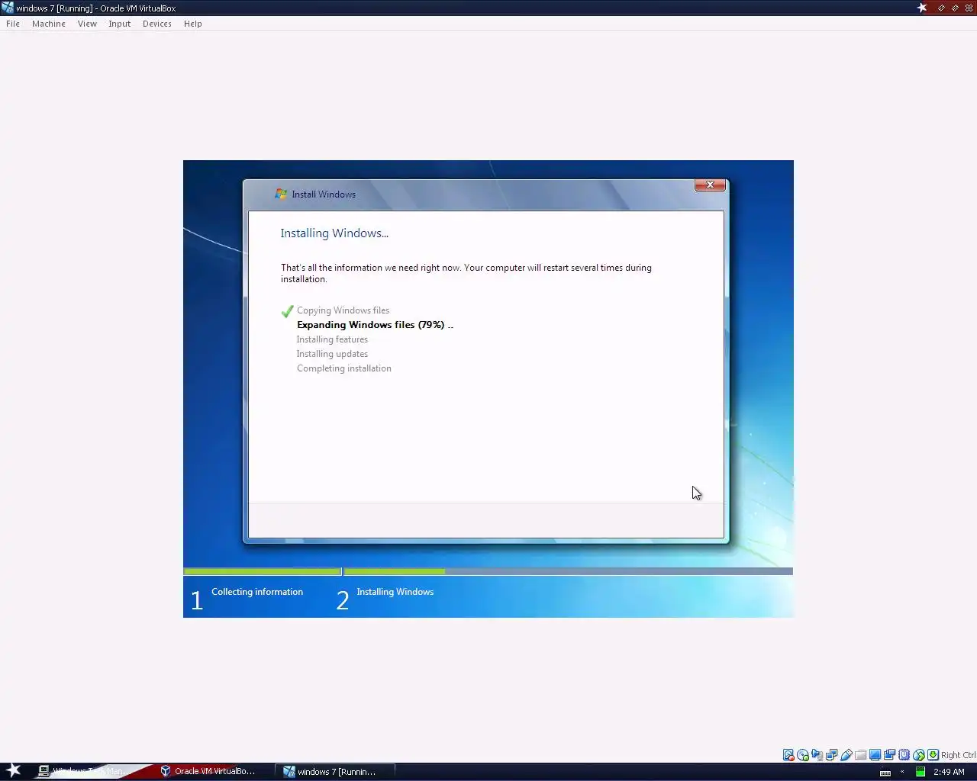Screen dimensions: 977x781
Task: Click the green checkmark beside Copying Windows files
Action: point(287,311)
